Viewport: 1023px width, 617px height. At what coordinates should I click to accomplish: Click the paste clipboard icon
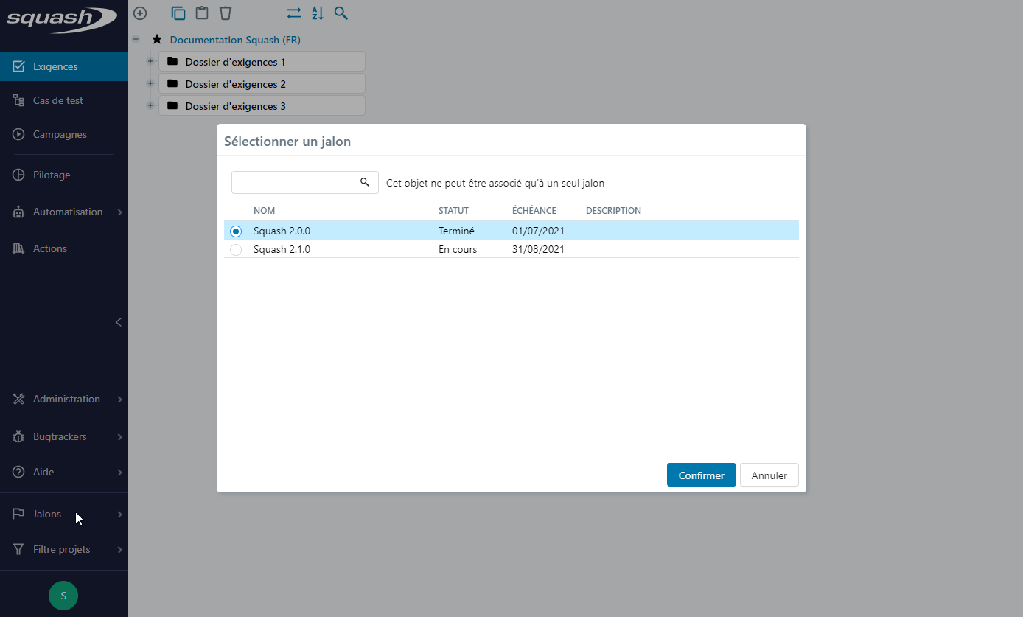pyautogui.click(x=201, y=13)
